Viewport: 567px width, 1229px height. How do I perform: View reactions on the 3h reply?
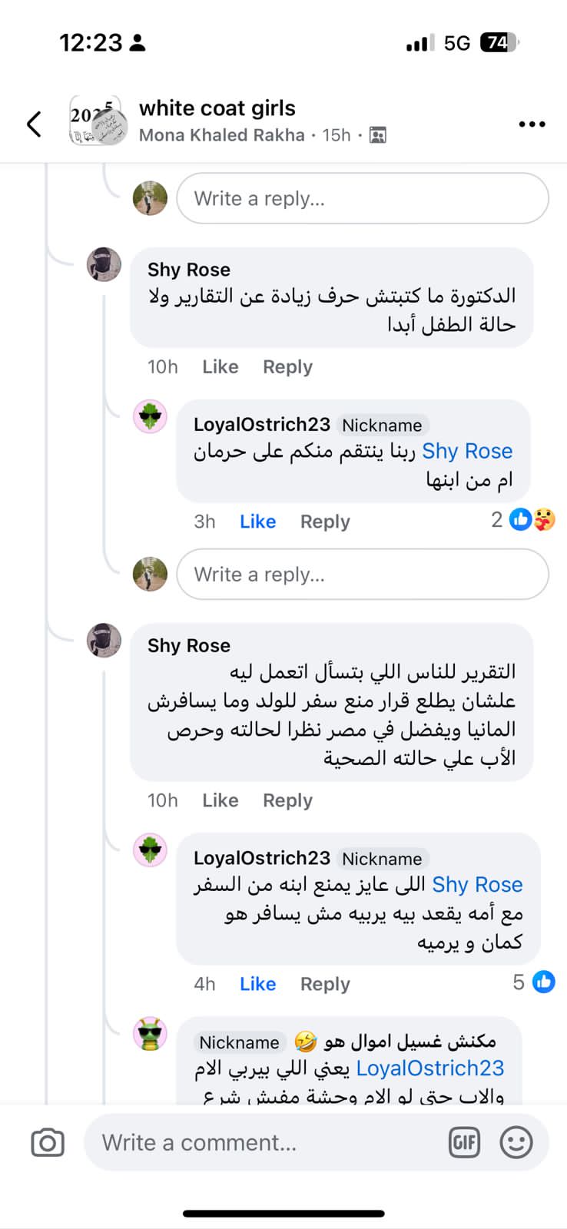(x=532, y=520)
